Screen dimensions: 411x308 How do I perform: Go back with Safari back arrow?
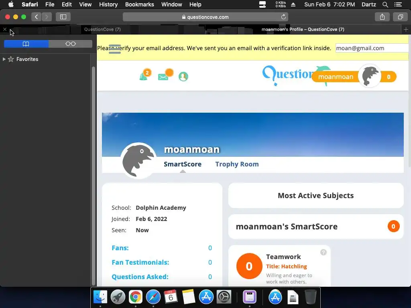[37, 17]
